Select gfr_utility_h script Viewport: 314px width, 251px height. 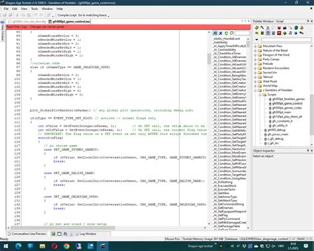[x=280, y=126]
